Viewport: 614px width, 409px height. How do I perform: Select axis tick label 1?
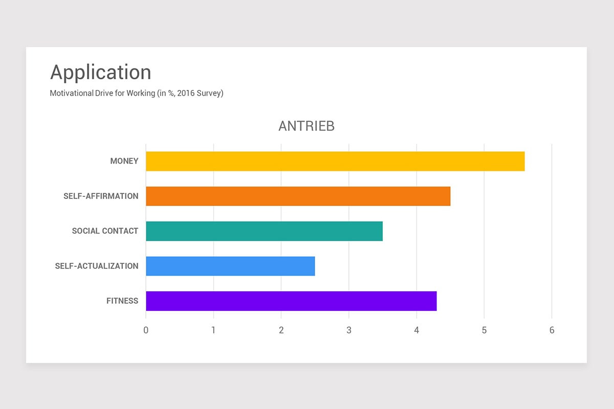coord(213,330)
